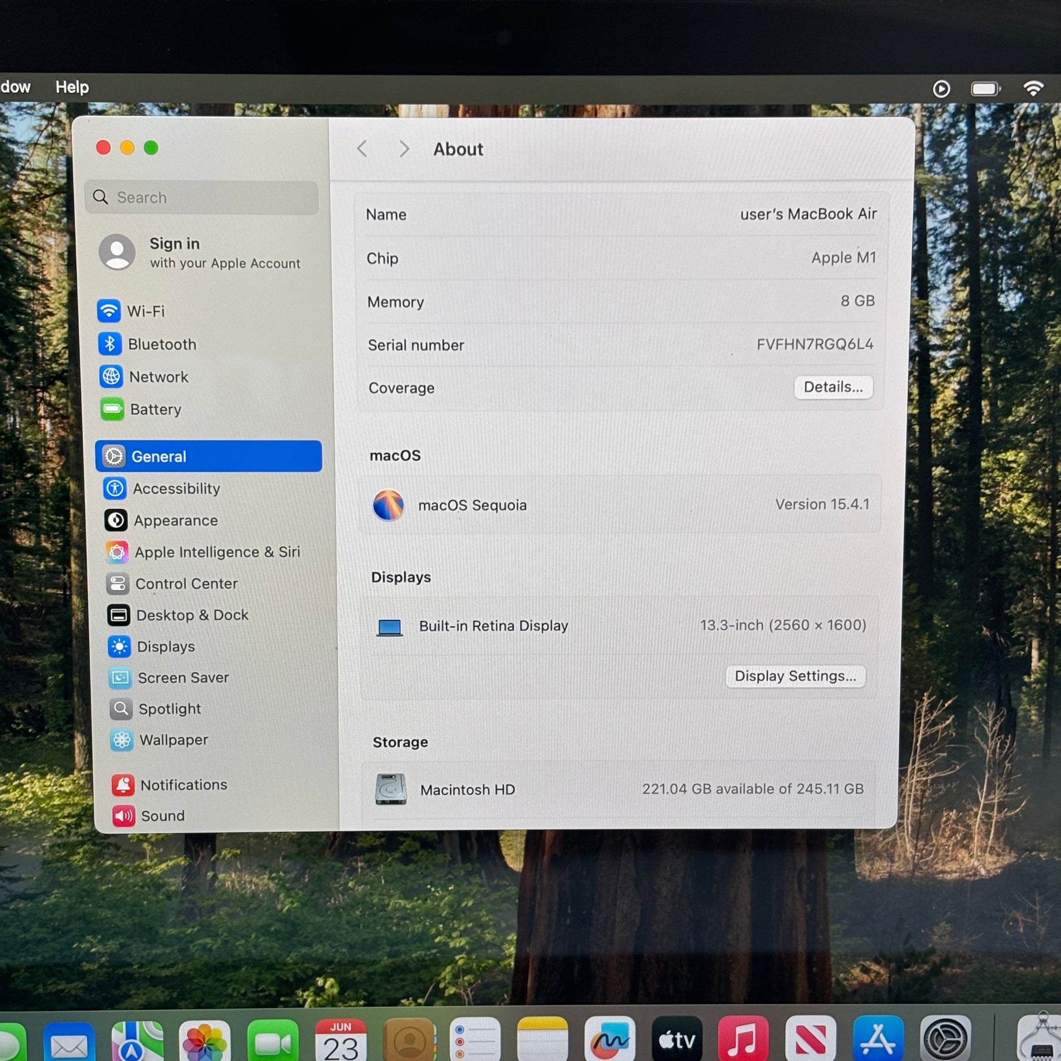Select Displays in the sidebar
This screenshot has width=1061, height=1061.
[152, 647]
